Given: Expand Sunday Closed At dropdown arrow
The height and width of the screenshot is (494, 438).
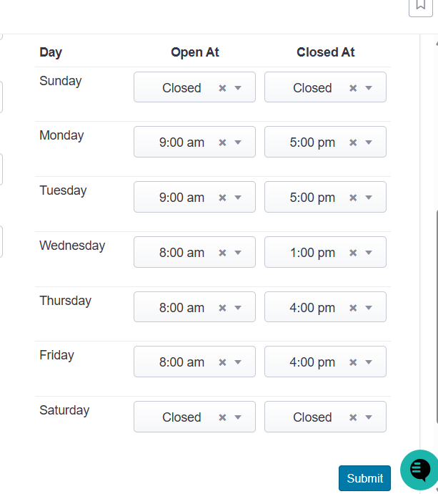Looking at the screenshot, I should [369, 88].
